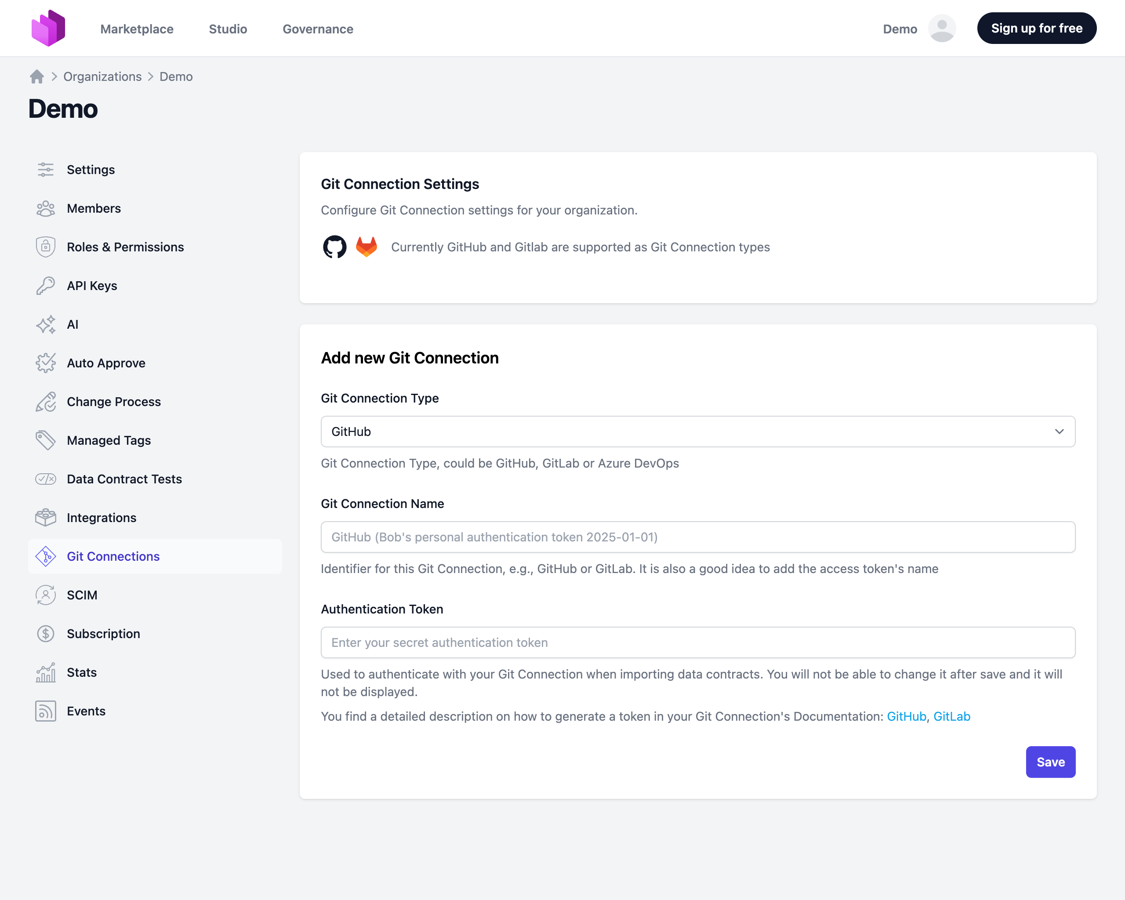Click the home breadcrumb icon

point(36,77)
